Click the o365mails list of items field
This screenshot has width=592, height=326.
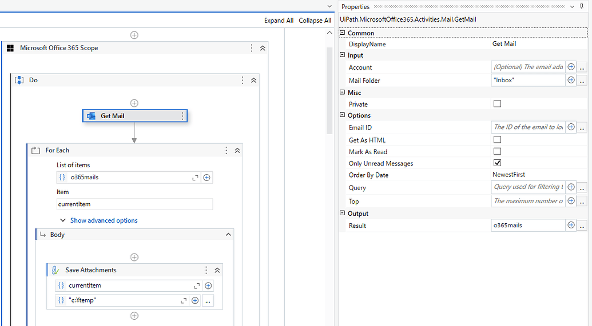pos(128,178)
